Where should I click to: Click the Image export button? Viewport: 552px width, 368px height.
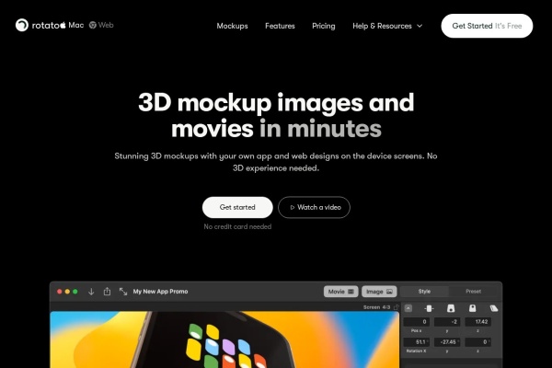coord(379,292)
